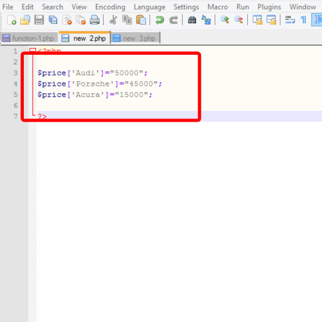Click the Save All icon
The image size is (322, 322).
[53, 20]
